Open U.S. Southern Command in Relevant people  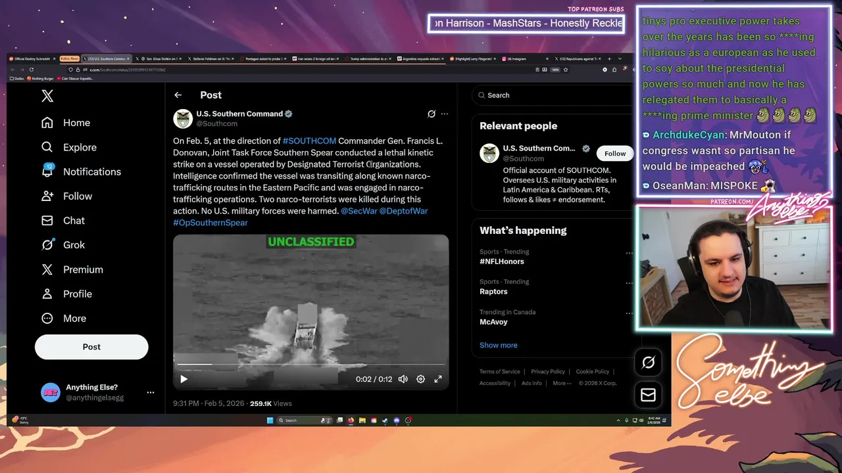[x=539, y=148]
